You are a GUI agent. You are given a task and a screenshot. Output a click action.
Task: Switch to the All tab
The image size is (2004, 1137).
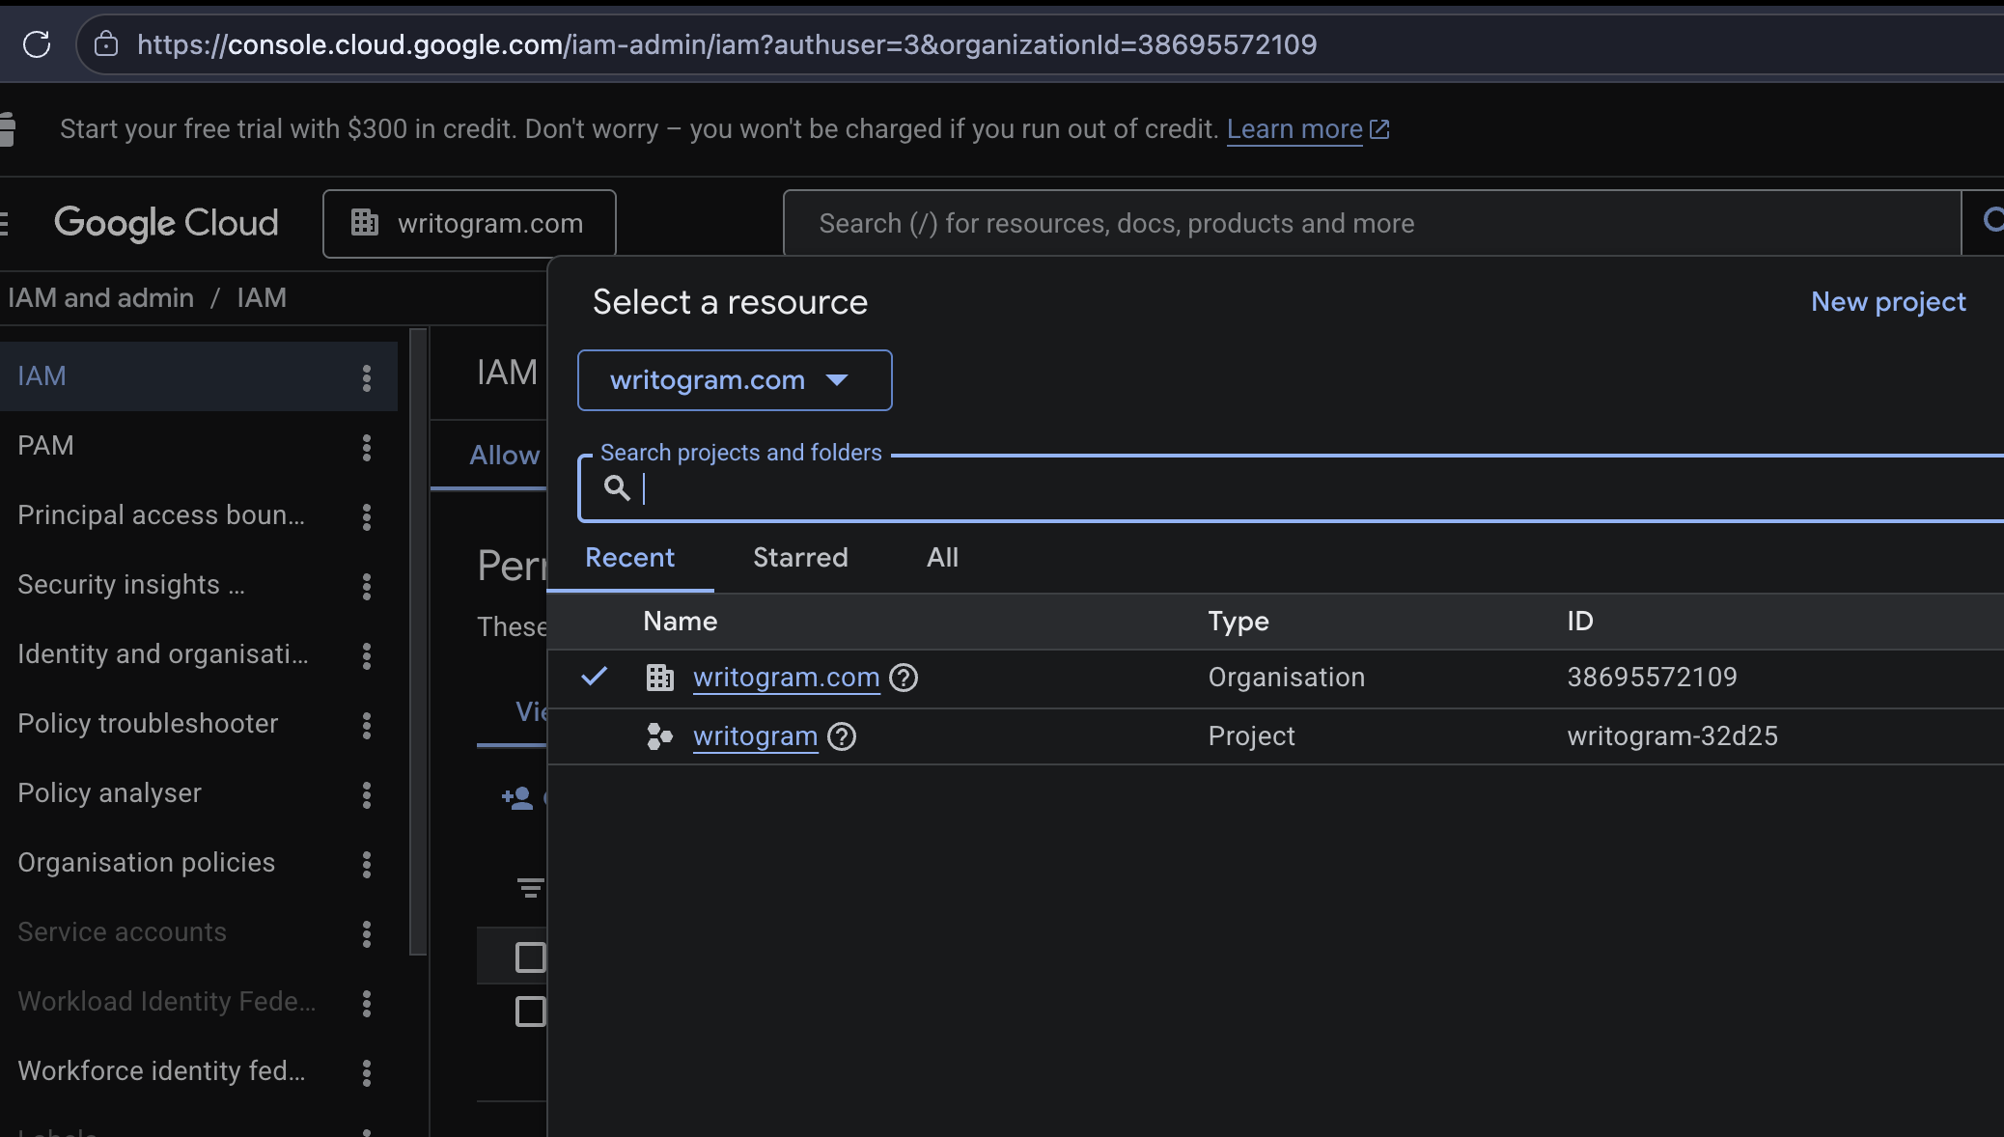point(942,558)
